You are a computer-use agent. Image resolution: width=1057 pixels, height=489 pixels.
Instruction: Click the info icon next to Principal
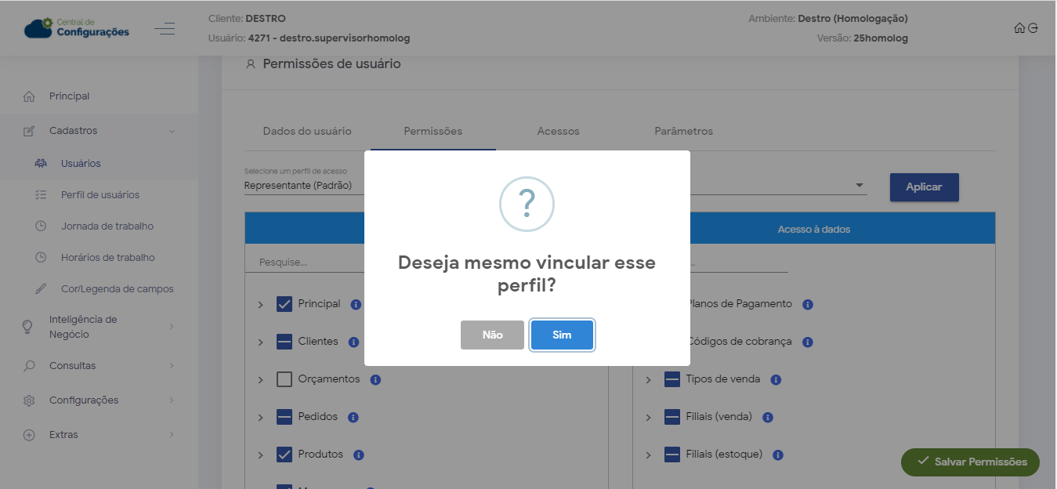[356, 304]
